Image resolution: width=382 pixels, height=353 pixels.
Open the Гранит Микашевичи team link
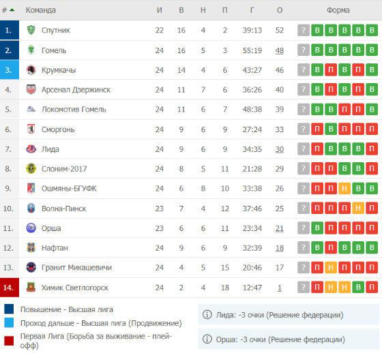click(x=76, y=268)
